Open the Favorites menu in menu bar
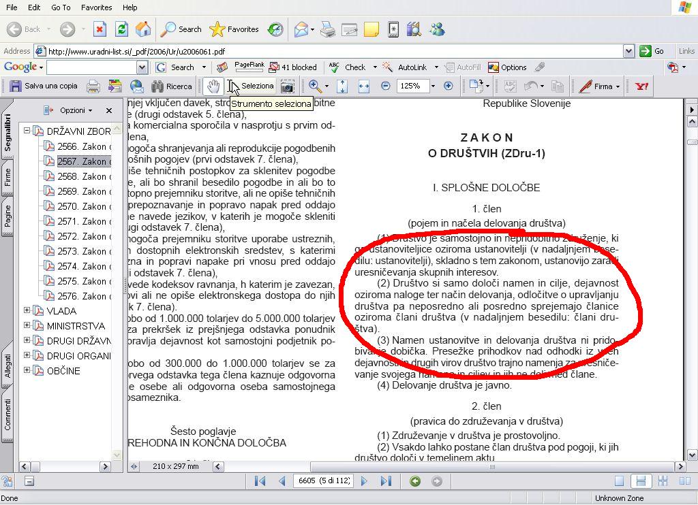Image resolution: width=698 pixels, height=505 pixels. 96,7
